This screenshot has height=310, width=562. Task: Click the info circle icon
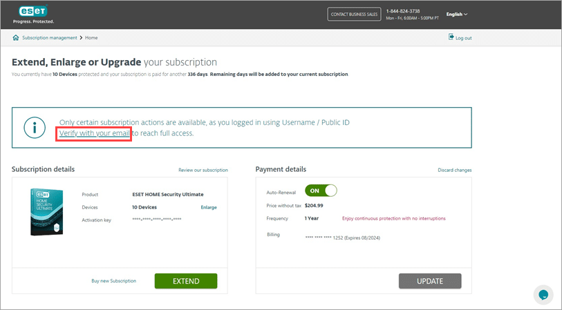coord(35,127)
